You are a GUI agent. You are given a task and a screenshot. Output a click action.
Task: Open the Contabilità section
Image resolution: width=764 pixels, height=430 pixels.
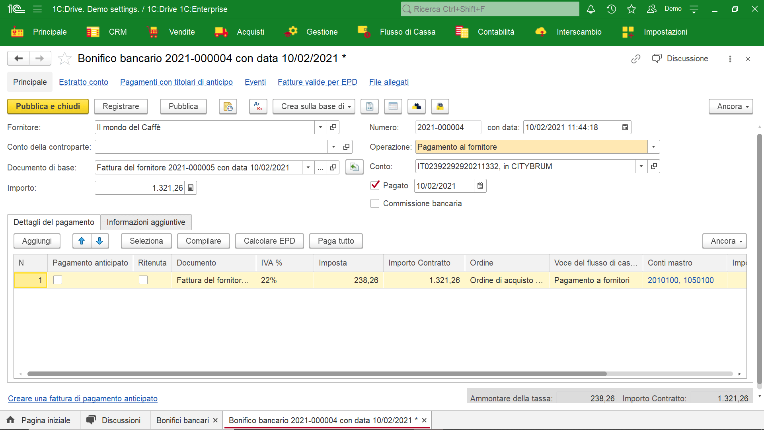485,32
